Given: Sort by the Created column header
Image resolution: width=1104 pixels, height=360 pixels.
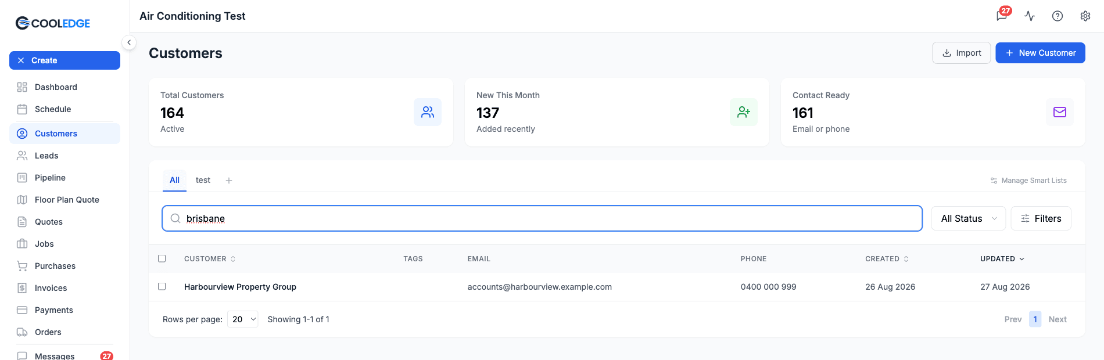Looking at the screenshot, I should pos(887,259).
